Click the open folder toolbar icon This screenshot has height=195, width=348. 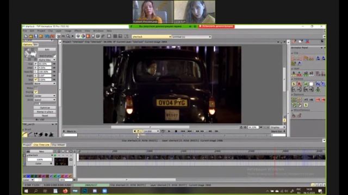pyautogui.click(x=31, y=36)
